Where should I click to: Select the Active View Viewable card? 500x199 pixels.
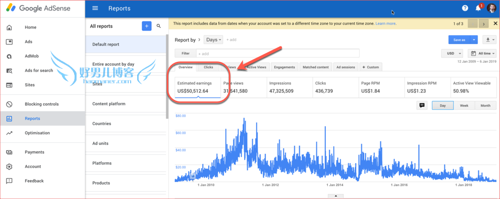pyautogui.click(x=473, y=87)
